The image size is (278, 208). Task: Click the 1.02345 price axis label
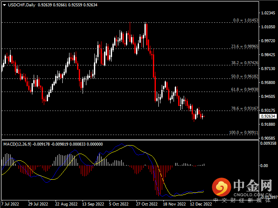pos(268,13)
